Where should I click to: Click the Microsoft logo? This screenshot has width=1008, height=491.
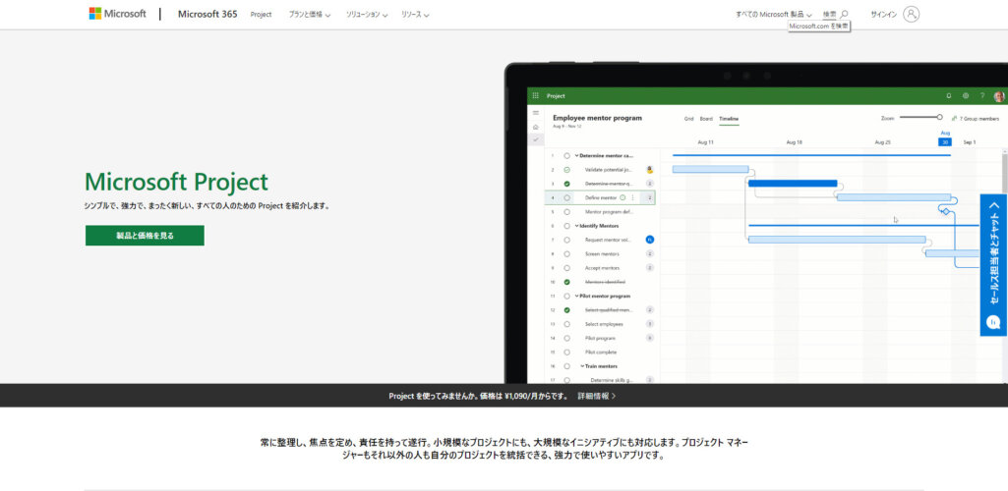pyautogui.click(x=118, y=14)
